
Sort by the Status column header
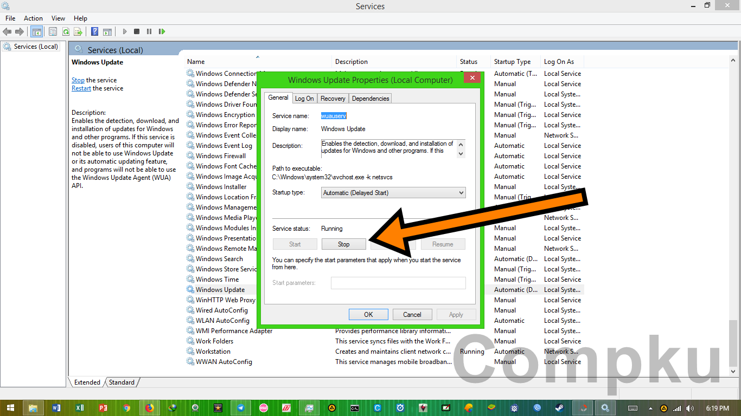(x=474, y=62)
